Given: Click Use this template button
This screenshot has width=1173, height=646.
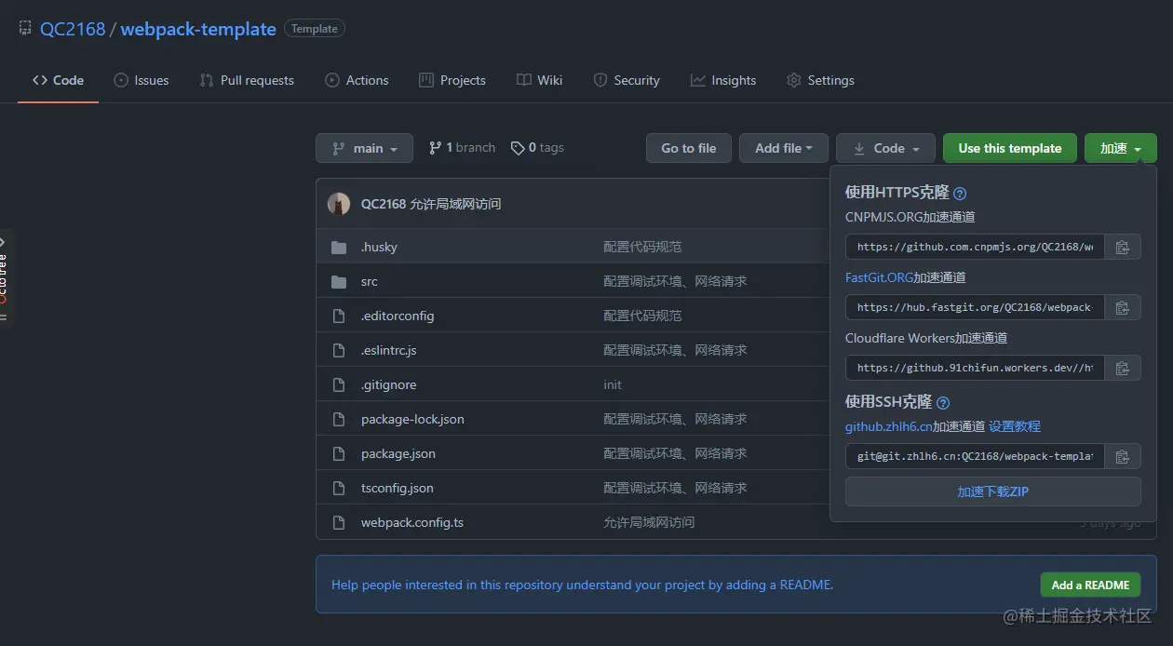Looking at the screenshot, I should pos(1010,148).
